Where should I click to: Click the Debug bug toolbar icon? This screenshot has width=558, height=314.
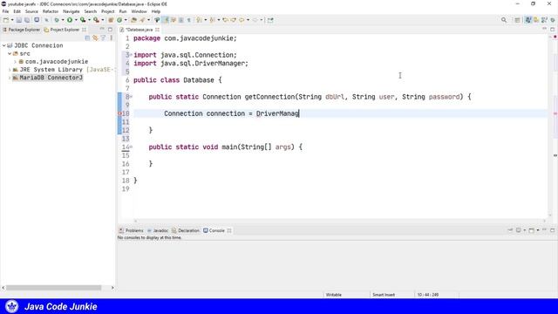click(x=56, y=20)
